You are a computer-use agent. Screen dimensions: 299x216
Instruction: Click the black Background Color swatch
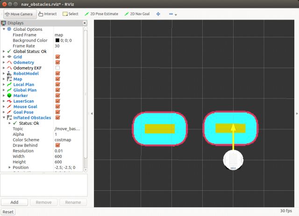point(57,41)
